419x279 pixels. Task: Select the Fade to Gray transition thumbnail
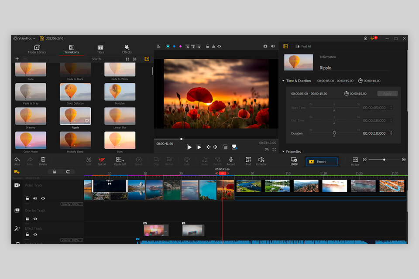coord(31,92)
